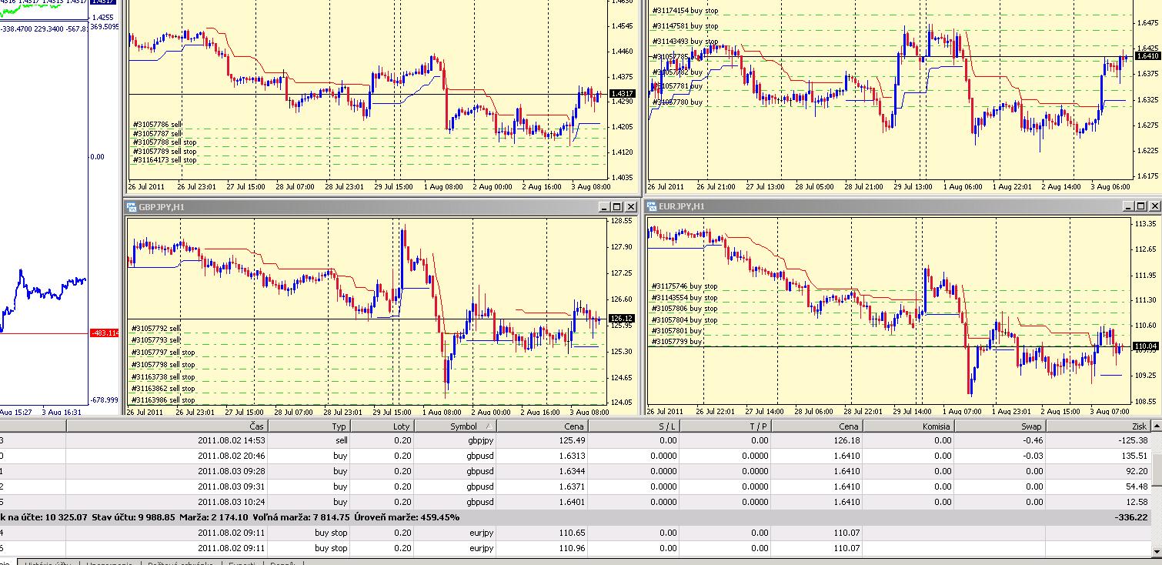Click the Komisia column header
The height and width of the screenshot is (565, 1162).
click(909, 426)
